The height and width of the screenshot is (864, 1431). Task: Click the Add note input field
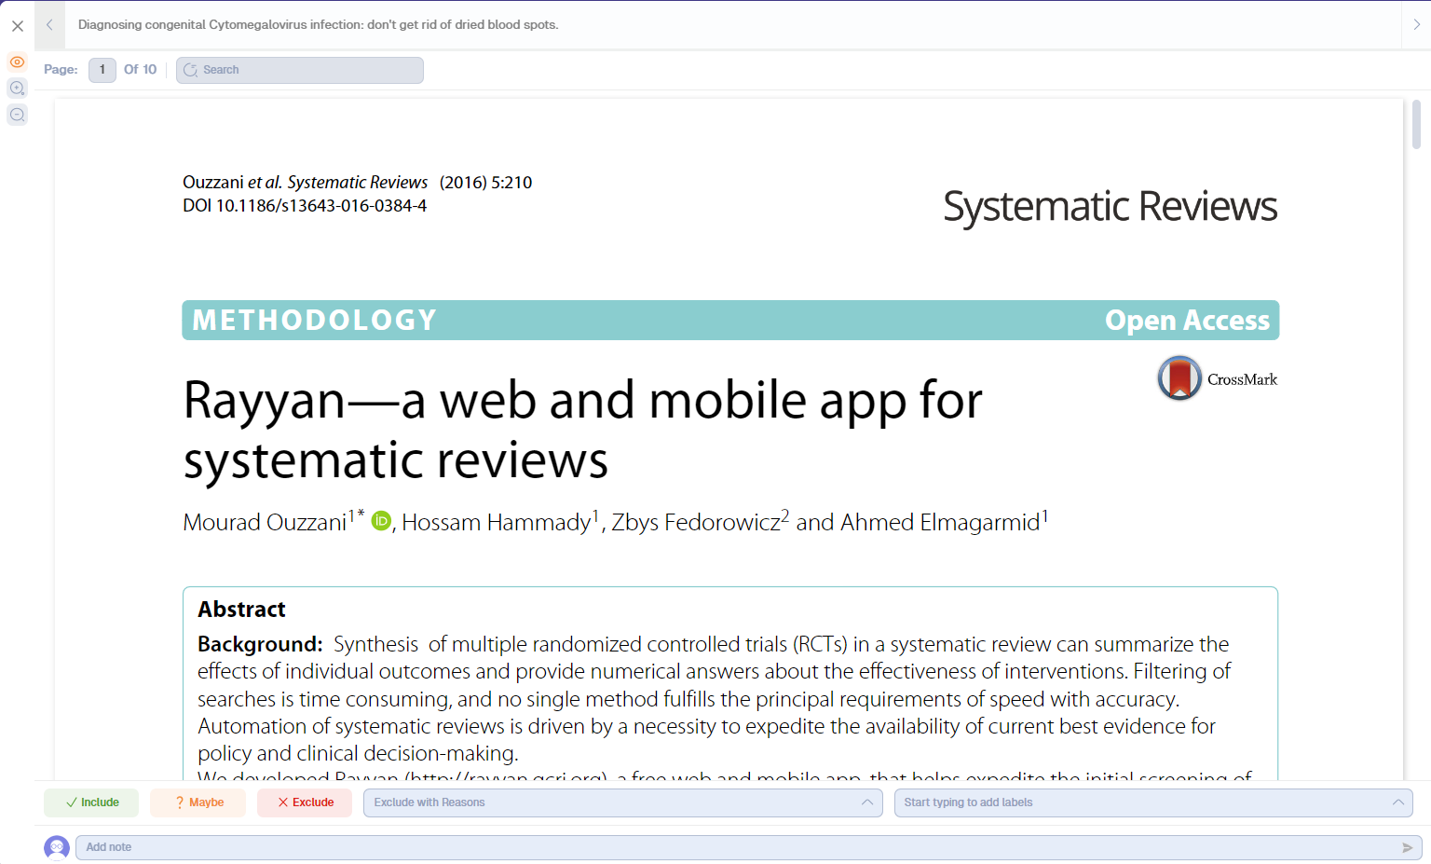749,847
